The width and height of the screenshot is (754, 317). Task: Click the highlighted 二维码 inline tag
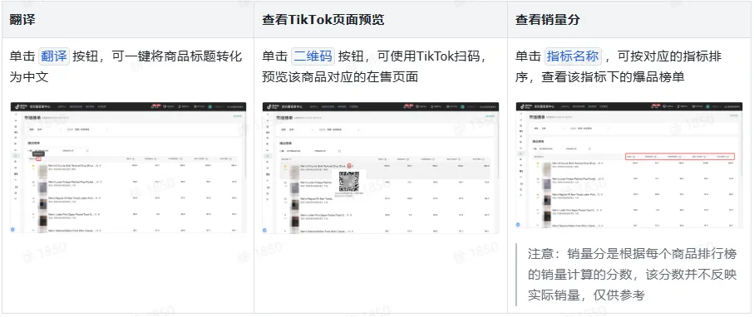click(313, 56)
